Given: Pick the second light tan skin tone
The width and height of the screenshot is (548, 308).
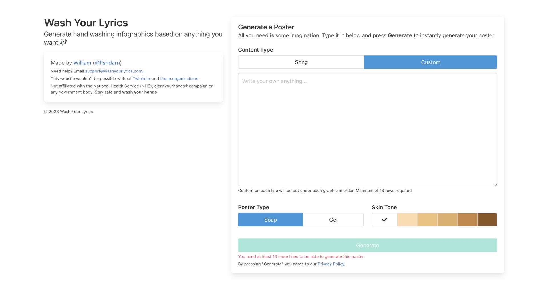Looking at the screenshot, I should point(427,220).
